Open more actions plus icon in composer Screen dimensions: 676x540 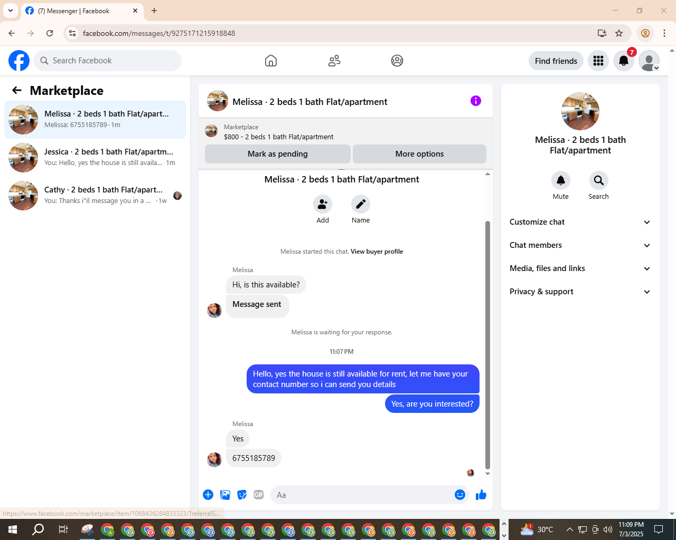[x=208, y=495]
